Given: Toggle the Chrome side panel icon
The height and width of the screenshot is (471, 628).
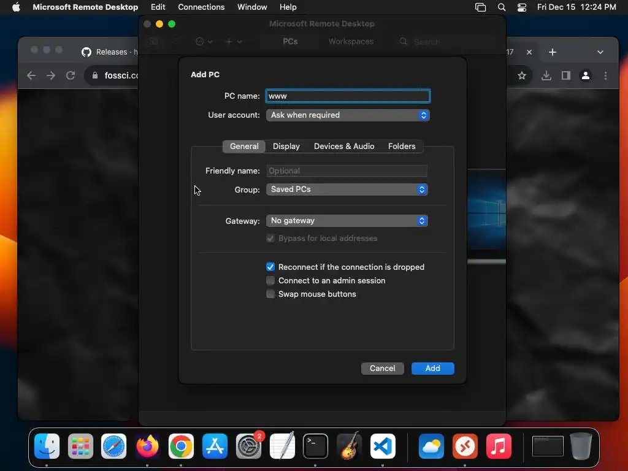Looking at the screenshot, I should [566, 75].
